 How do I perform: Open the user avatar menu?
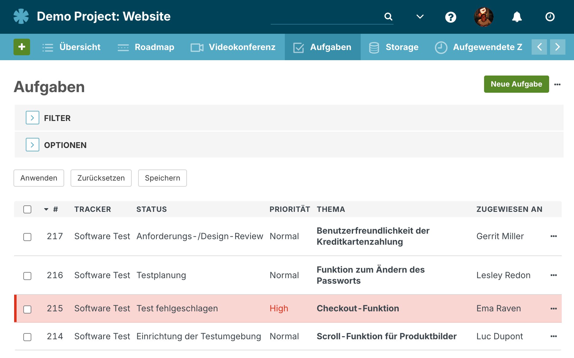484,17
